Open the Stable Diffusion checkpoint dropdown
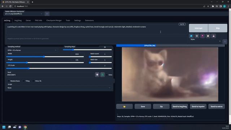Screen dimensions: 231x130 [23, 14]
